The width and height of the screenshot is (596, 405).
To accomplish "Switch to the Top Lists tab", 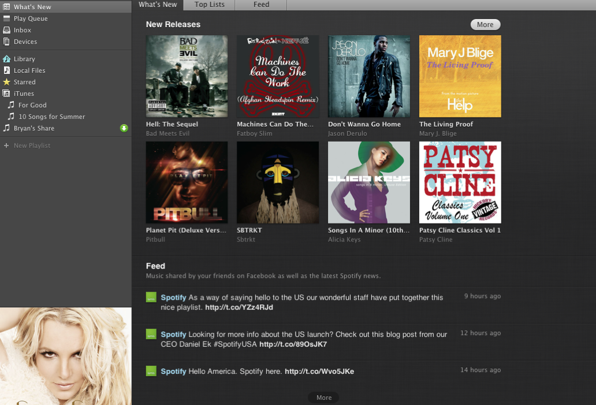I will 210,5.
